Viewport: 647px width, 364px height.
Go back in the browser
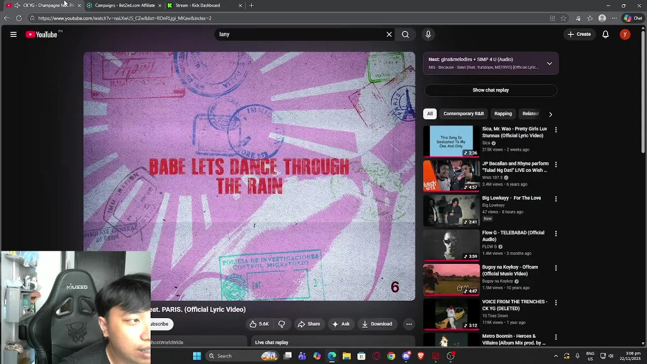(x=7, y=18)
